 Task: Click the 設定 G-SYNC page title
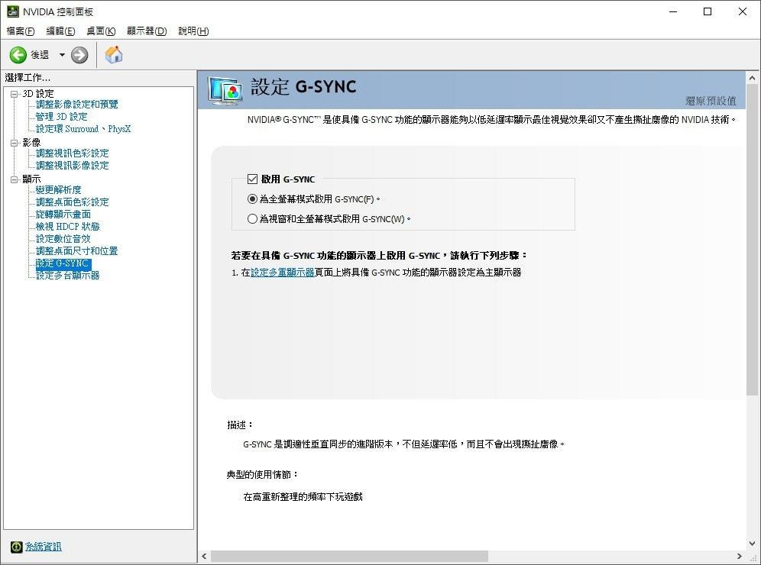click(x=303, y=87)
